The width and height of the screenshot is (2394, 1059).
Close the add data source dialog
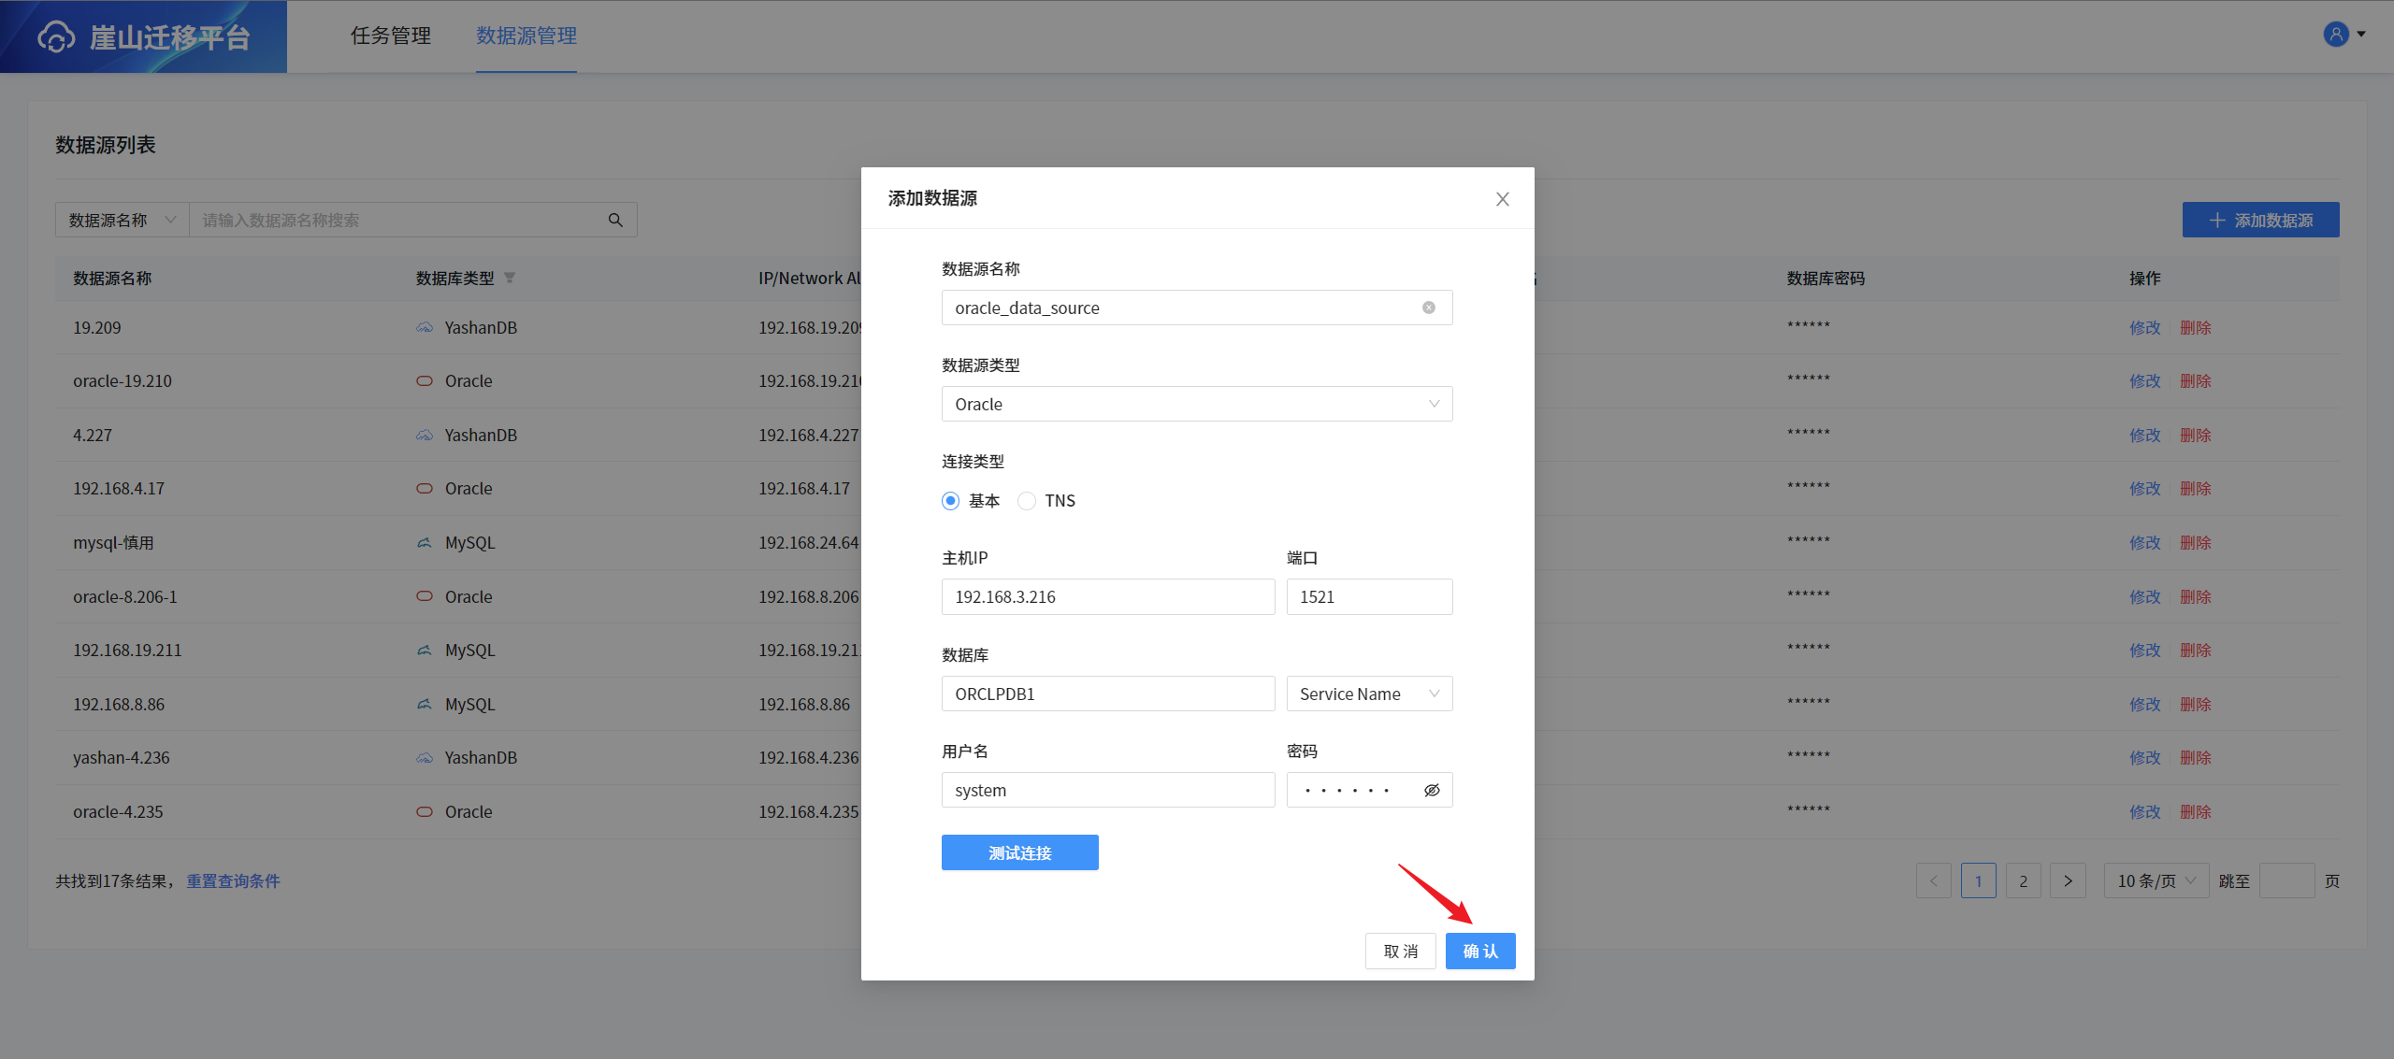1502,199
